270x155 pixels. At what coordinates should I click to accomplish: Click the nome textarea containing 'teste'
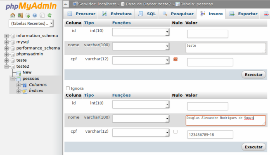point(226,48)
